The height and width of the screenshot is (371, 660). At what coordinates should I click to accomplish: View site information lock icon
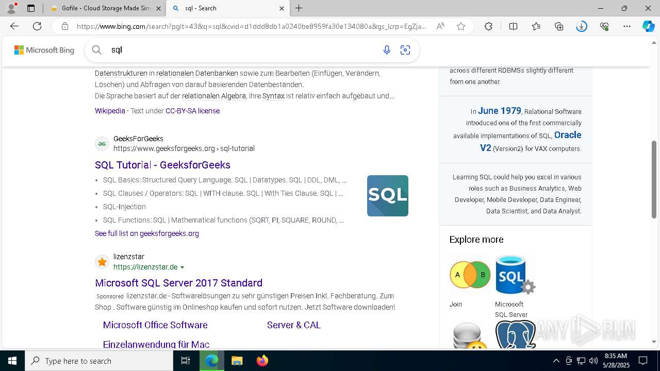point(64,26)
